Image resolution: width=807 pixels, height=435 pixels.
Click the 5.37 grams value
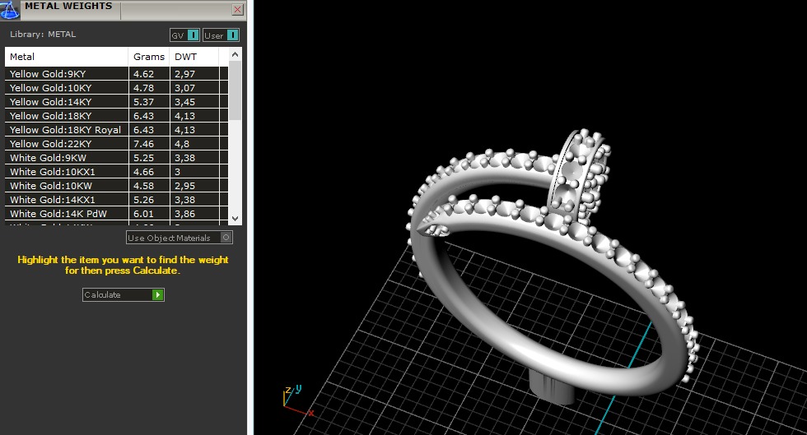143,102
